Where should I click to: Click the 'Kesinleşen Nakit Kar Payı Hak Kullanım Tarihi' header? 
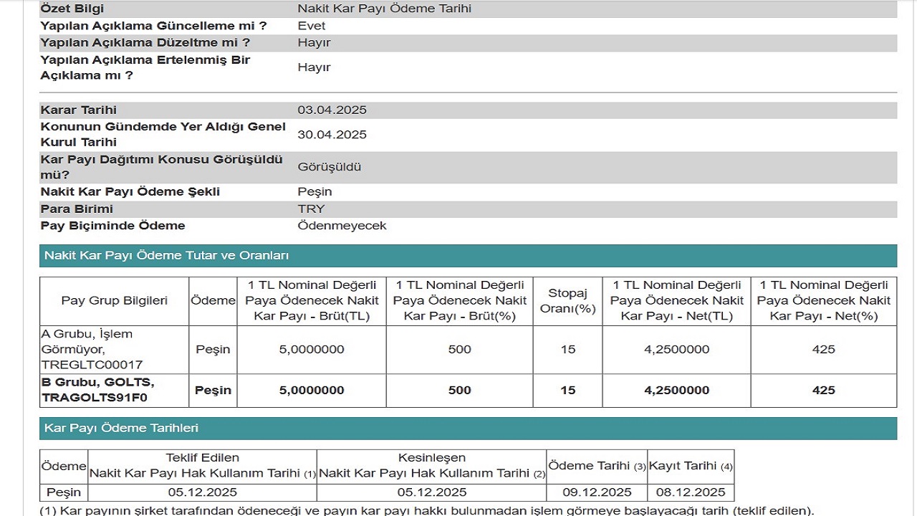[x=431, y=466]
